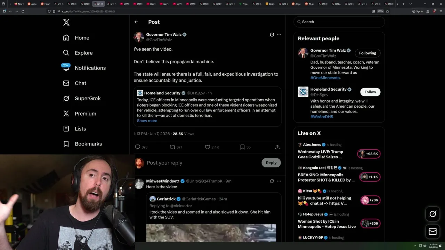The height and width of the screenshot is (250, 445).
Task: Open Geriatrick quoted tweet author
Action: pos(166,199)
